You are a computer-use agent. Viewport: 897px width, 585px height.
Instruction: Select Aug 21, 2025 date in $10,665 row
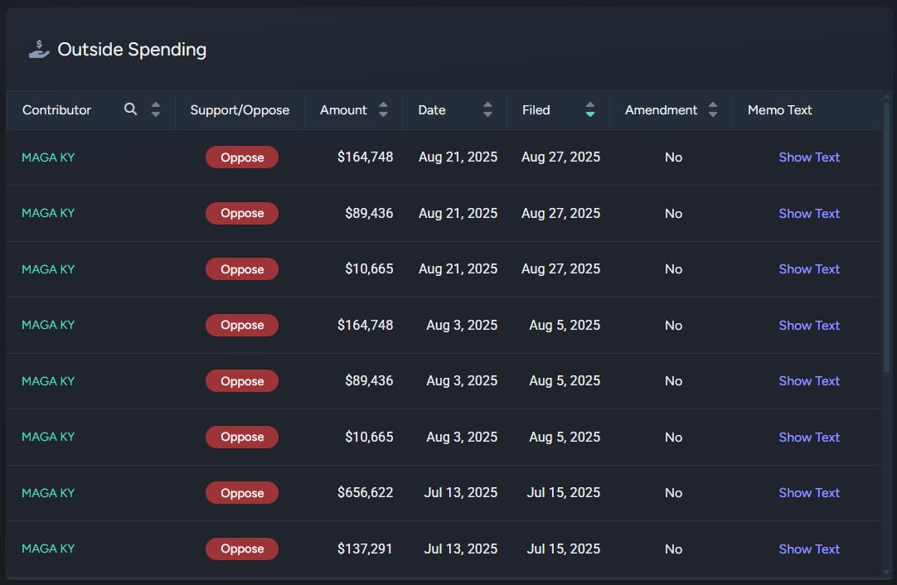coord(458,268)
